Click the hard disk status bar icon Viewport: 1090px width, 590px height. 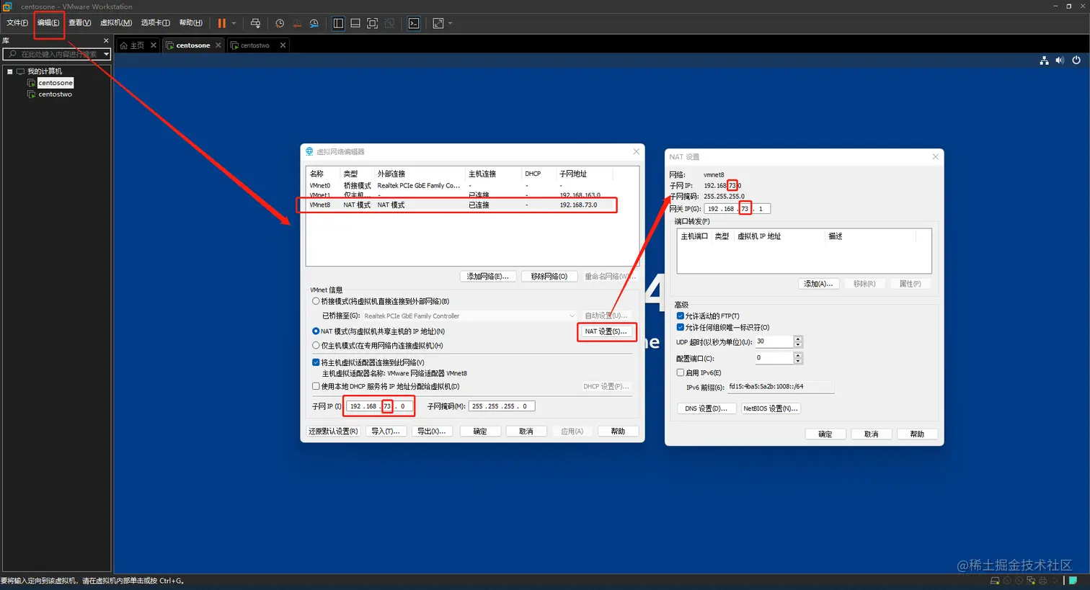(996, 581)
